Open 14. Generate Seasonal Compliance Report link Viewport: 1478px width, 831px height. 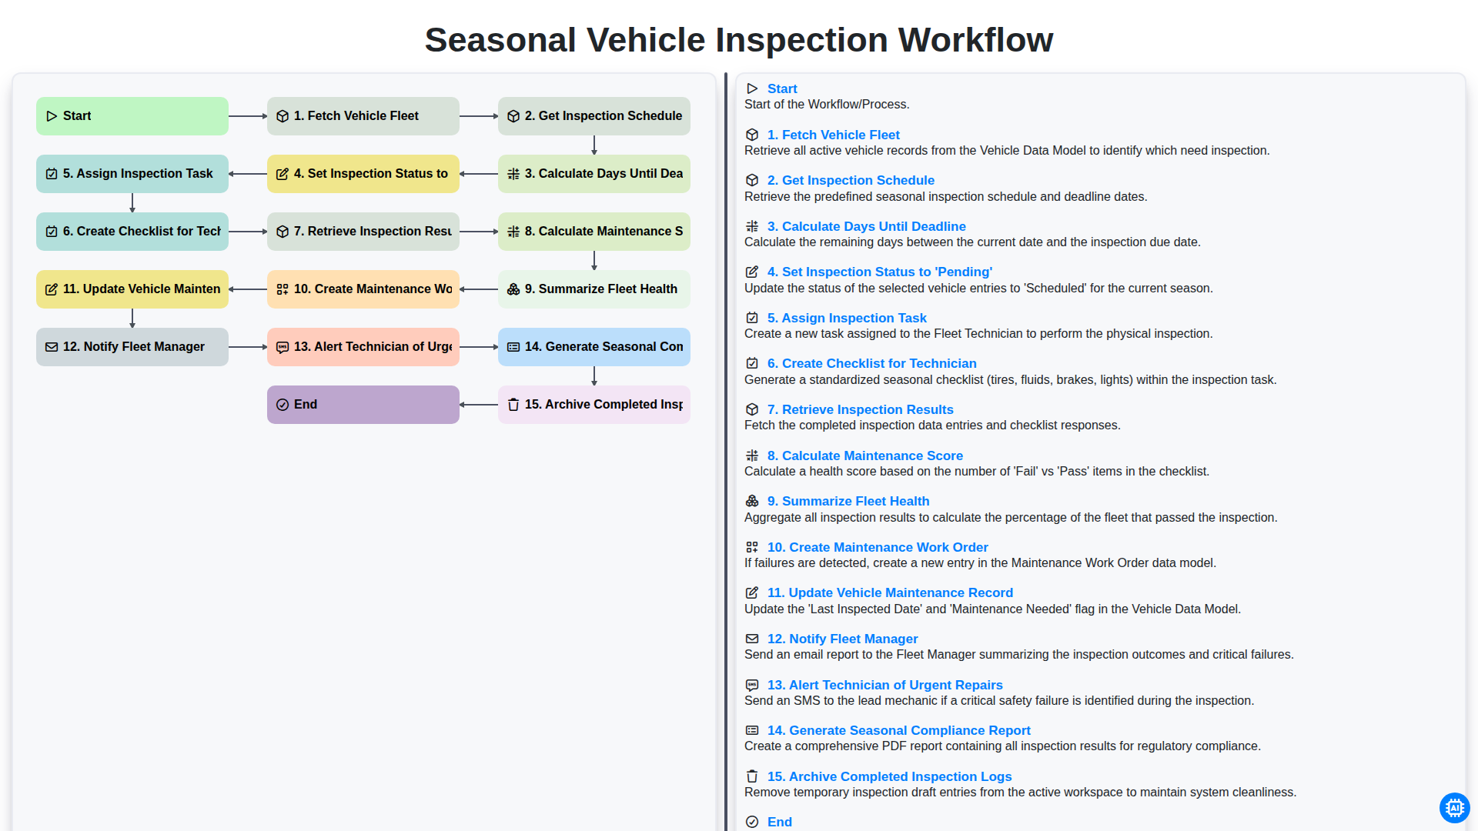click(x=898, y=730)
